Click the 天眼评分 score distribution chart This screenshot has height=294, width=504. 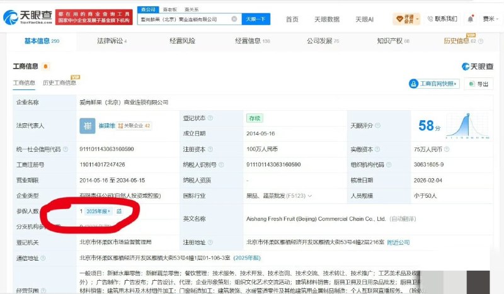coord(467,126)
